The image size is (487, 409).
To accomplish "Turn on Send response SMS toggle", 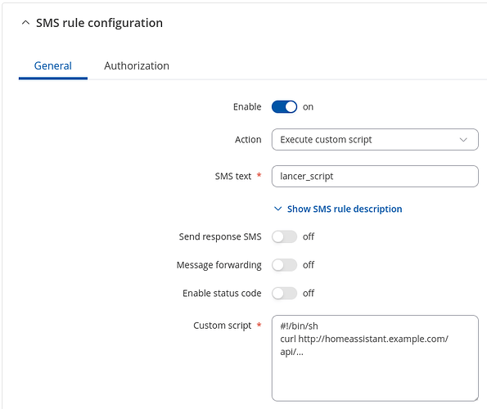I will (284, 236).
